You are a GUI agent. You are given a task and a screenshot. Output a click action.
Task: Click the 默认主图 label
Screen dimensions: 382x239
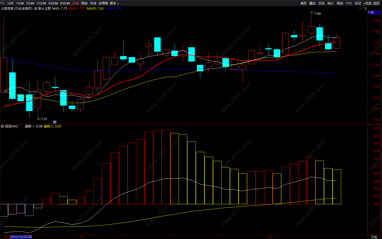point(45,9)
